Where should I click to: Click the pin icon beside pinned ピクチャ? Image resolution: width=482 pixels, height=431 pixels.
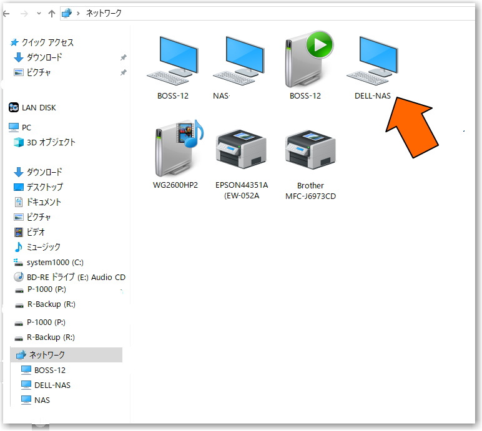click(x=123, y=72)
